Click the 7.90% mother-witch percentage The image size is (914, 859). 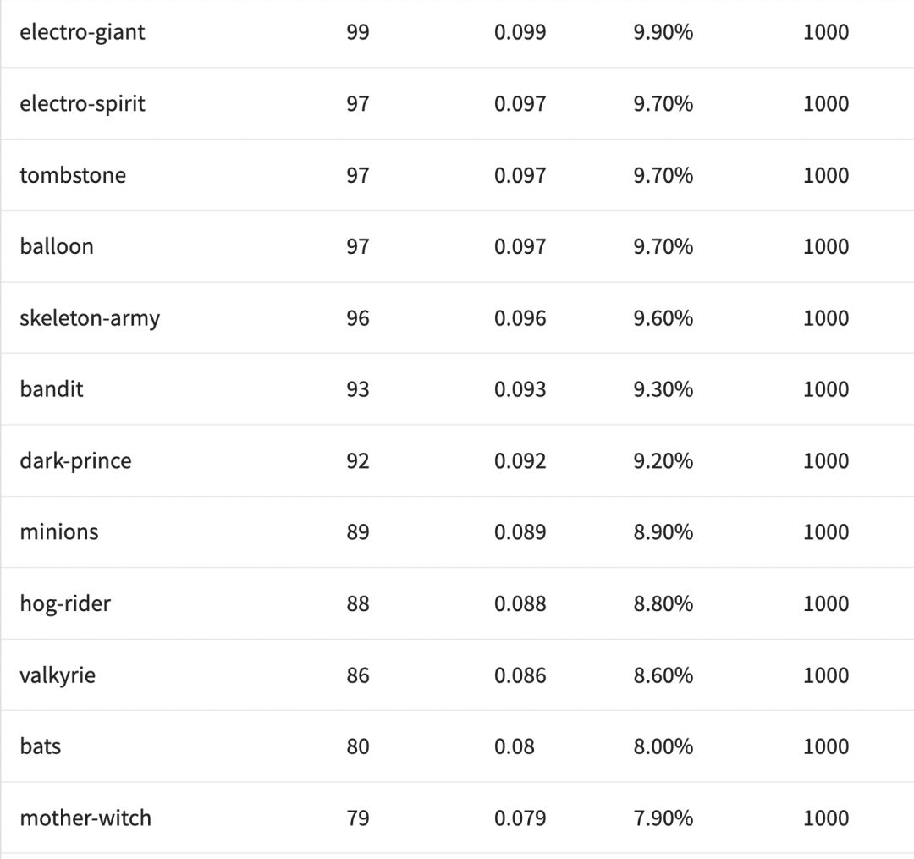(x=663, y=818)
